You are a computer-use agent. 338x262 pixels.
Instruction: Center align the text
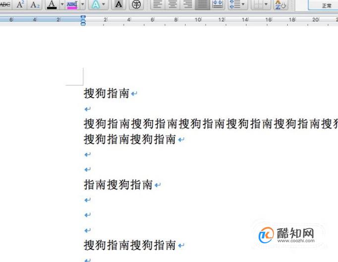[x=172, y=4]
